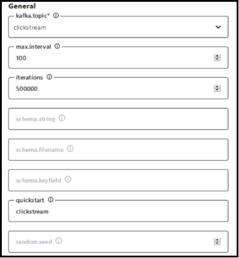This screenshot has width=239, height=258.
Task: Click into the schema.filename text field
Action: pos(118,149)
